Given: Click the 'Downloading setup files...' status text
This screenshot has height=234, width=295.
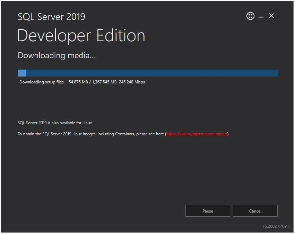Looking at the screenshot, I should [x=43, y=82].
